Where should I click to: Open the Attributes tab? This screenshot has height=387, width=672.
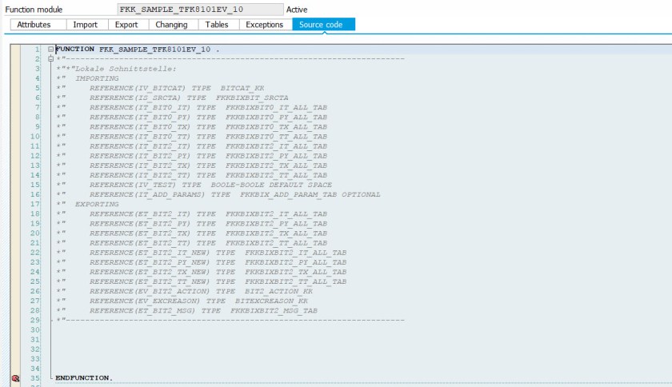tap(34, 25)
